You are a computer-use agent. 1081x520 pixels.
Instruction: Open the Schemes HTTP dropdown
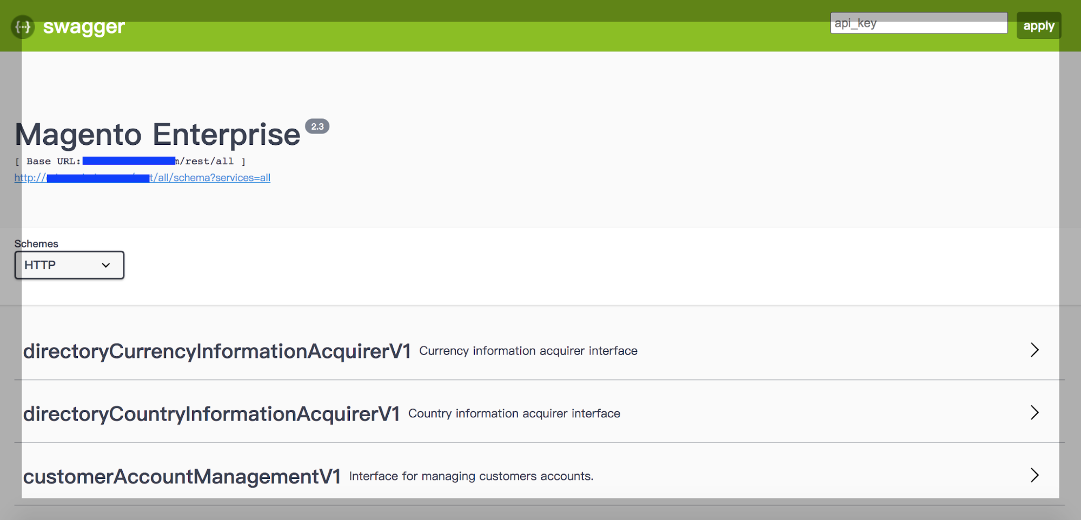point(69,265)
